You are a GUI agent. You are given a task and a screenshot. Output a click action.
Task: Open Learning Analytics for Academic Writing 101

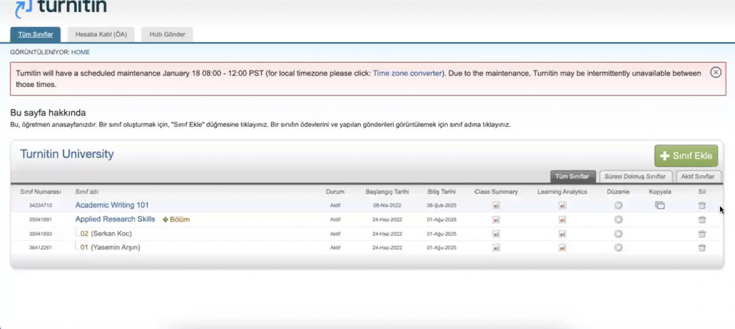click(562, 206)
